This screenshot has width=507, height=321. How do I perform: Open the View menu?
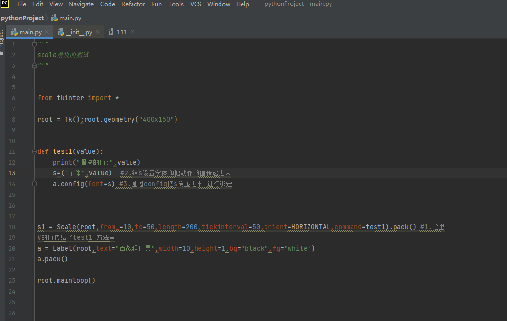56,4
